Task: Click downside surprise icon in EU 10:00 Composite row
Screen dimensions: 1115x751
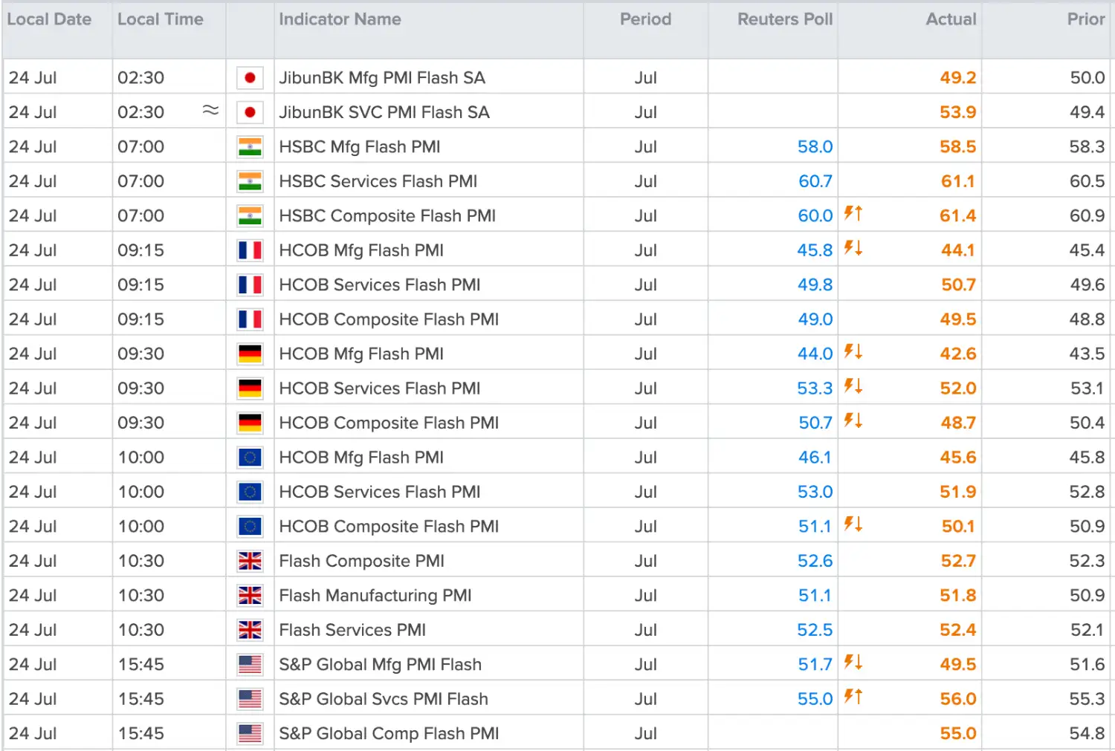Action: [853, 524]
